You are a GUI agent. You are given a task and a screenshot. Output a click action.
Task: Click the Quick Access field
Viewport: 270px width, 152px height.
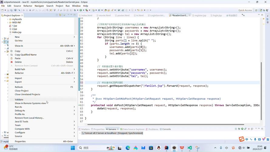click(245, 10)
